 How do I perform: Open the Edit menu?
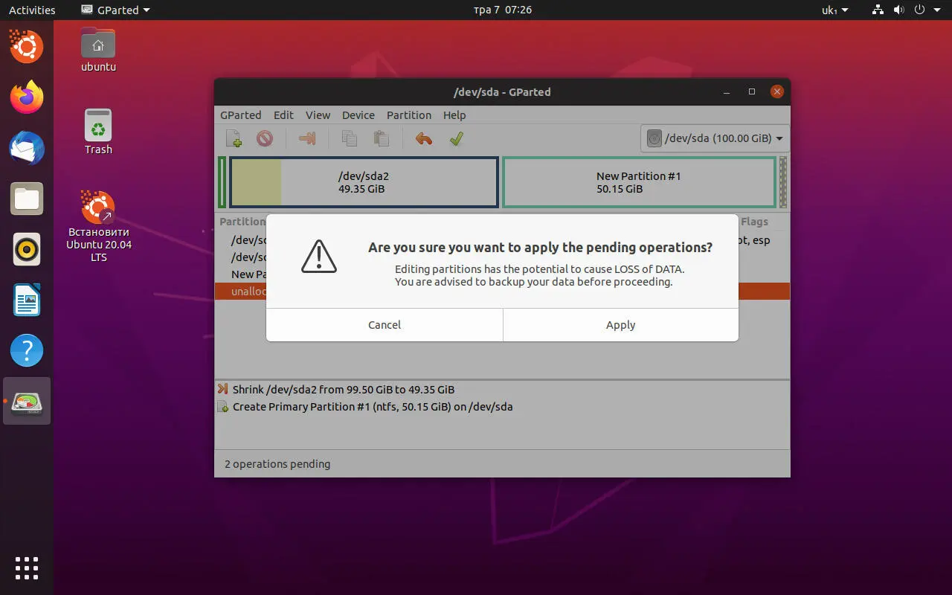[x=283, y=115]
